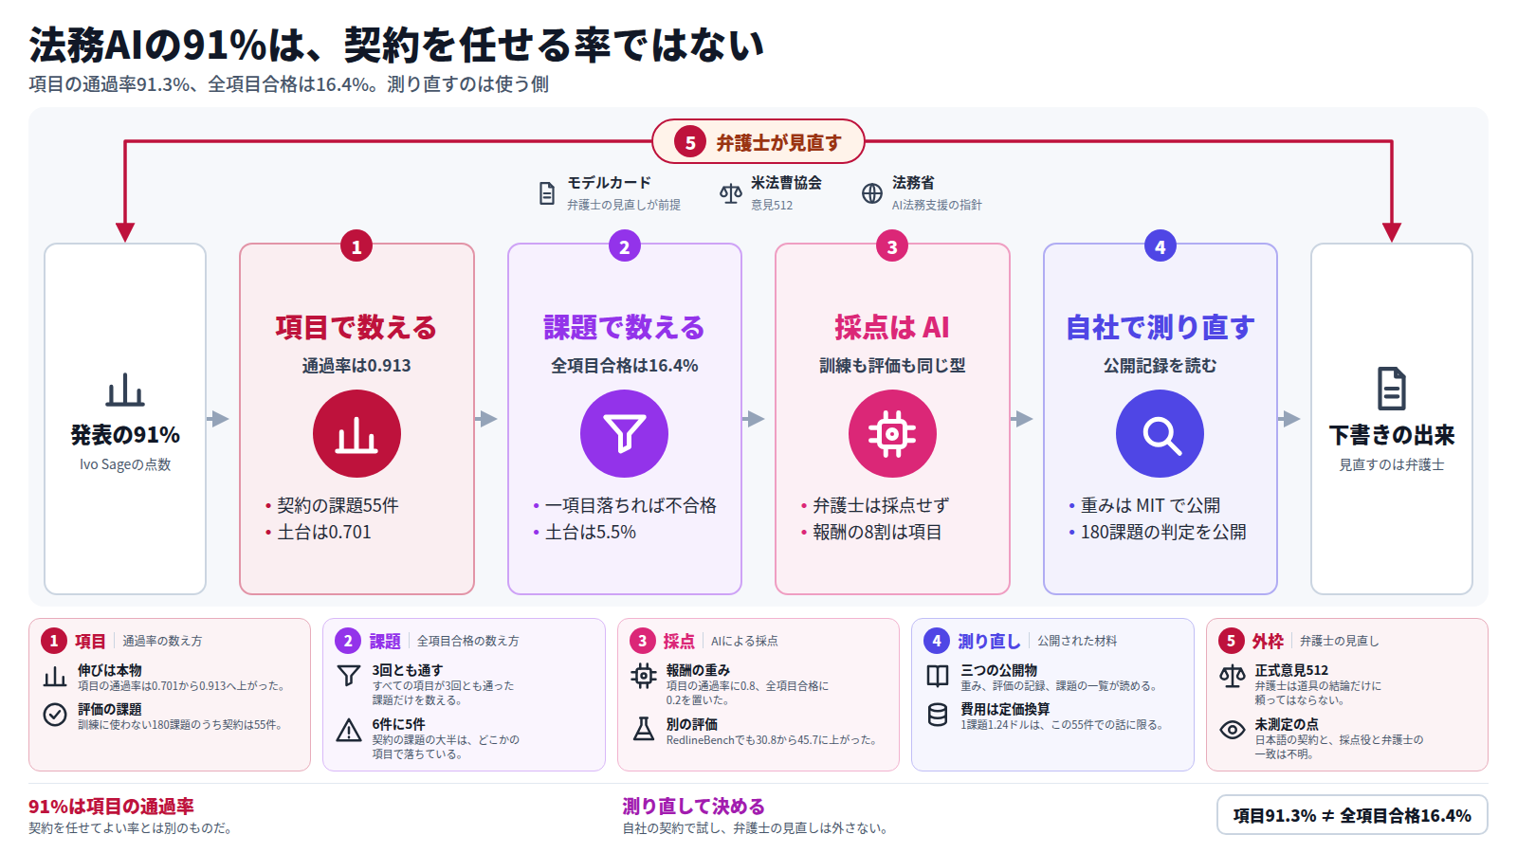Click the red circular bar chart icon in 項目で数える card
This screenshot has height=853, width=1517.
(356, 433)
